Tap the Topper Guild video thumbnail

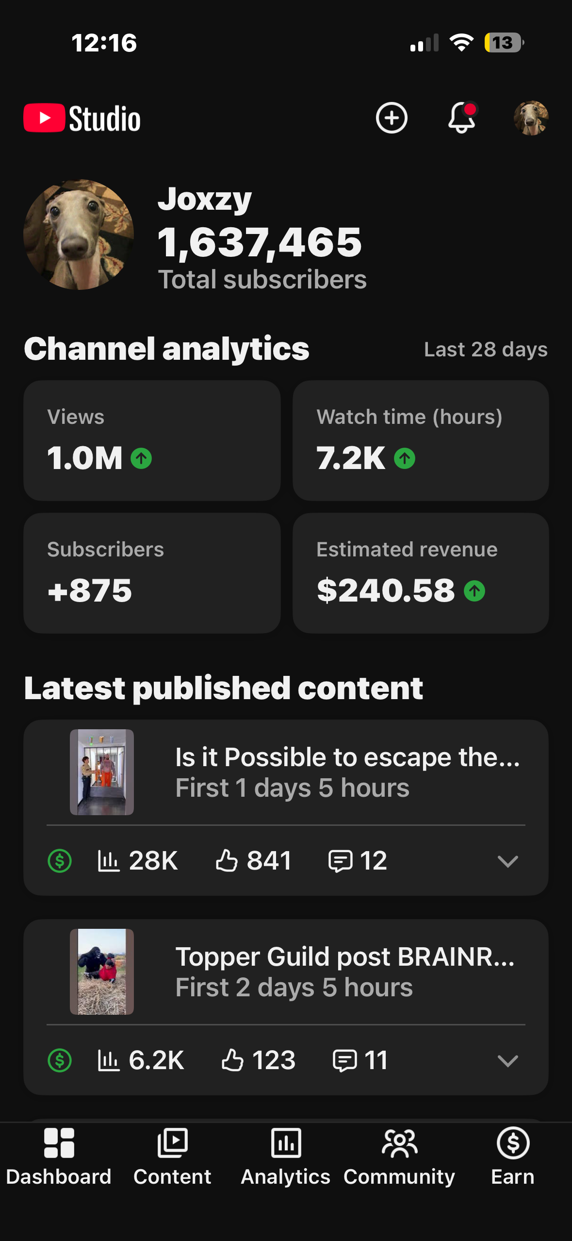pyautogui.click(x=102, y=972)
